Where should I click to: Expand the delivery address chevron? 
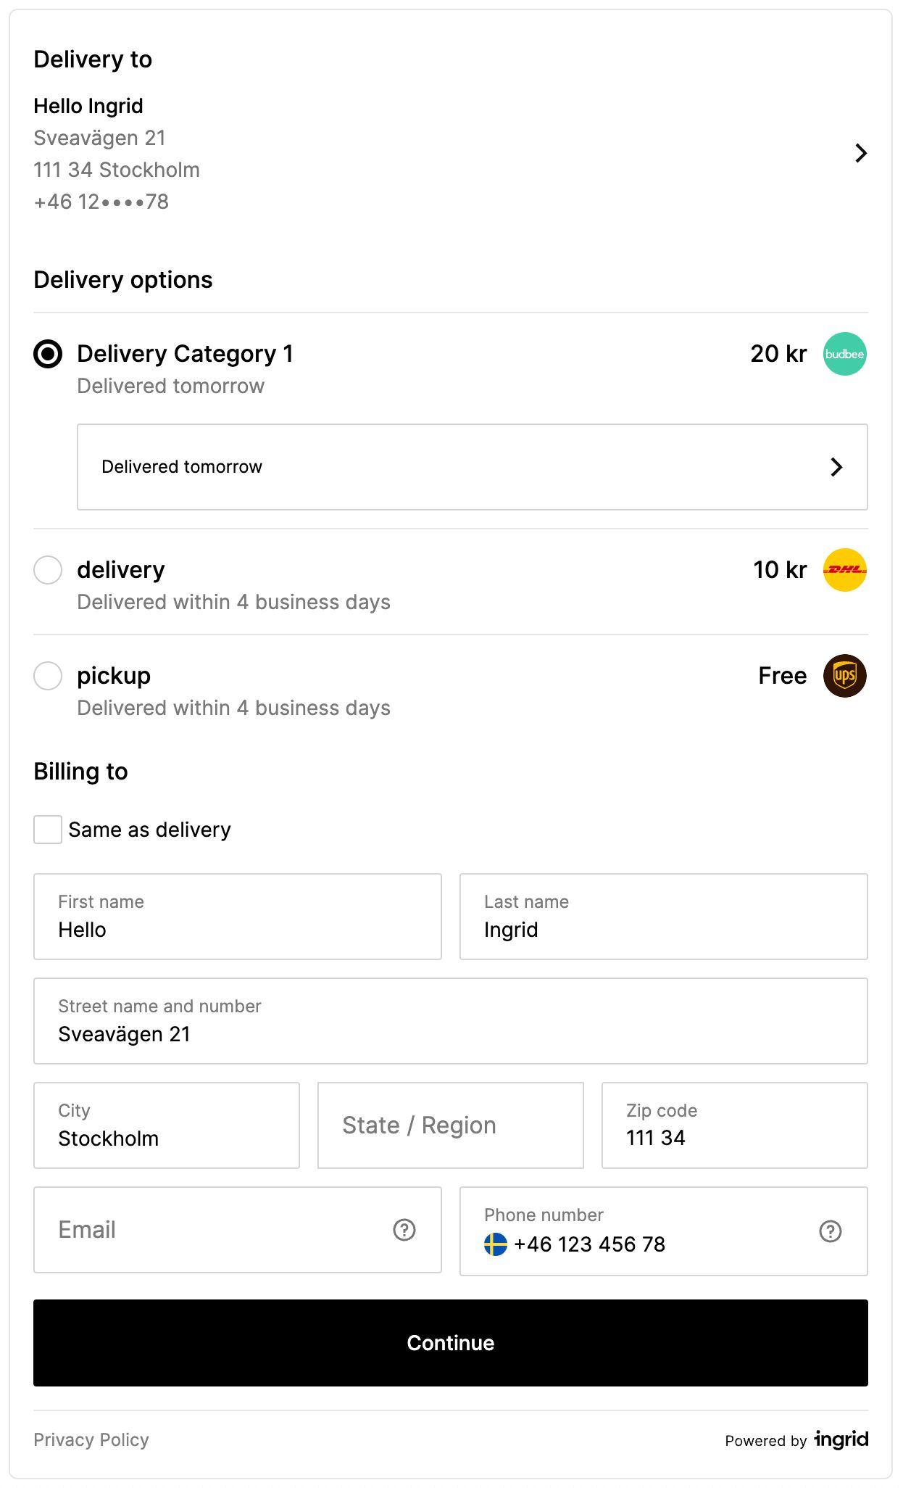coord(860,153)
